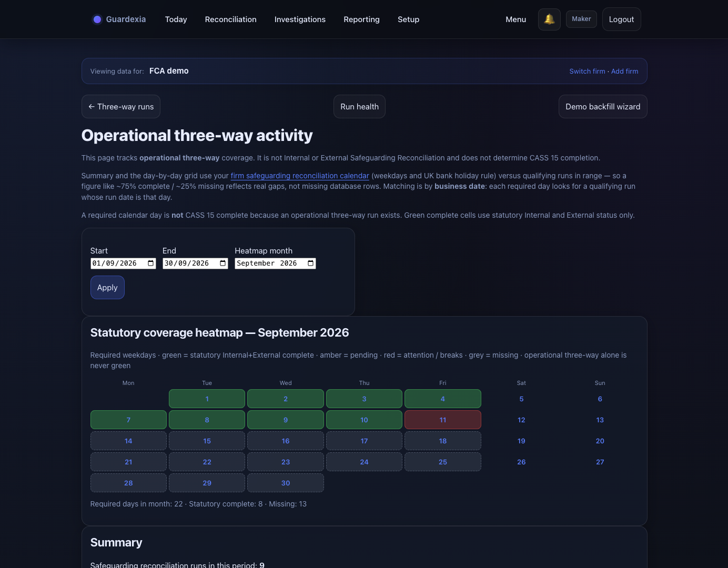Select missing grey day 14
The height and width of the screenshot is (568, 728).
pyautogui.click(x=128, y=441)
